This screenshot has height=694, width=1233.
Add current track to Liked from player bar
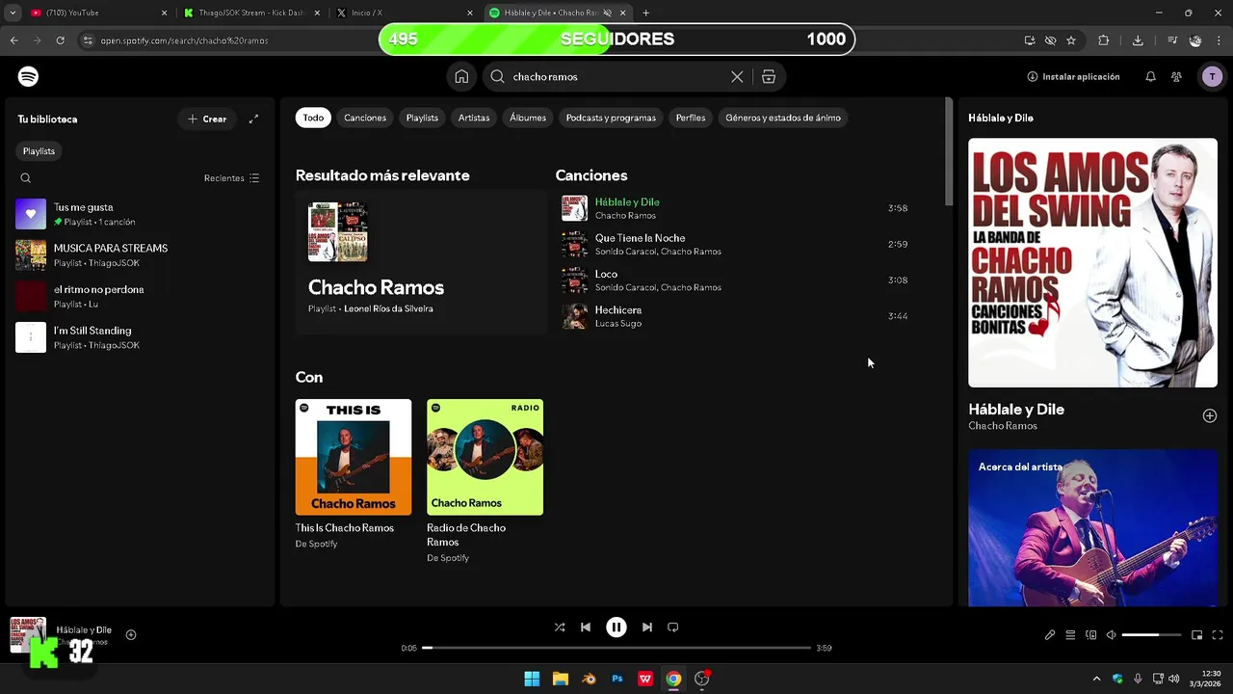click(131, 634)
